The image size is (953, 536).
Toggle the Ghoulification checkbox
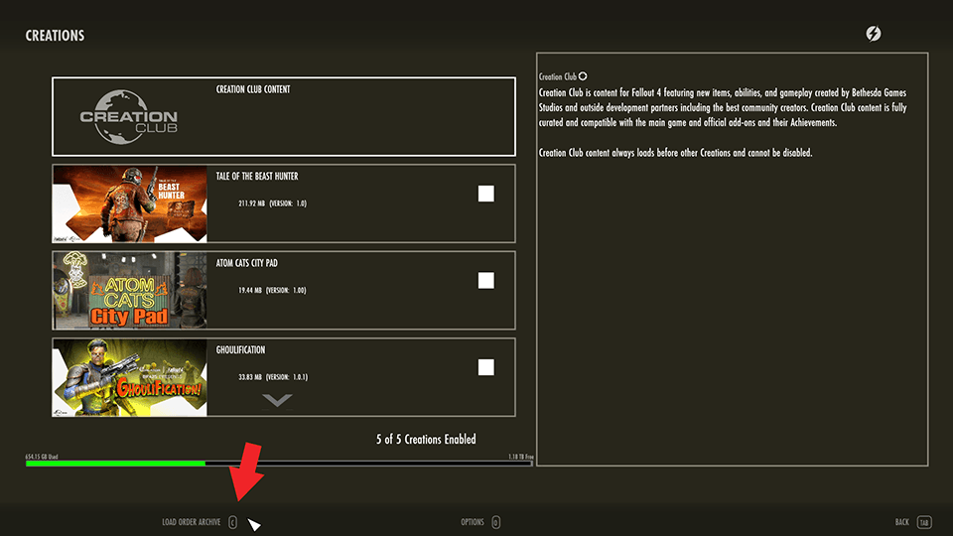(485, 367)
